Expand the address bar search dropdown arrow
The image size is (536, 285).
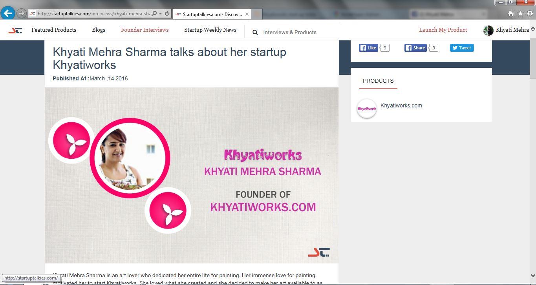(x=160, y=13)
